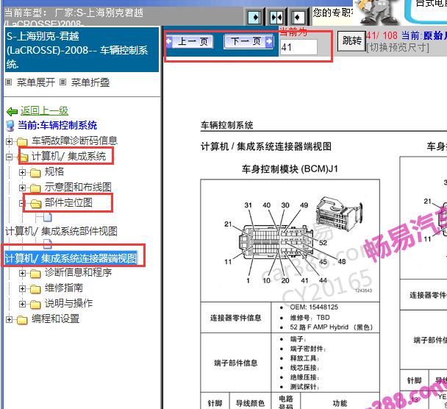Click the BCM J1 connector diagram image
This screenshot has height=409, width=447.
pos(290,241)
